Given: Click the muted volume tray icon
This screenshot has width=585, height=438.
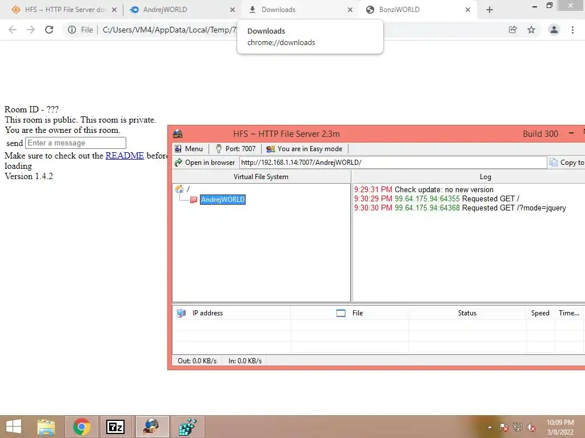Looking at the screenshot, I should point(531,427).
